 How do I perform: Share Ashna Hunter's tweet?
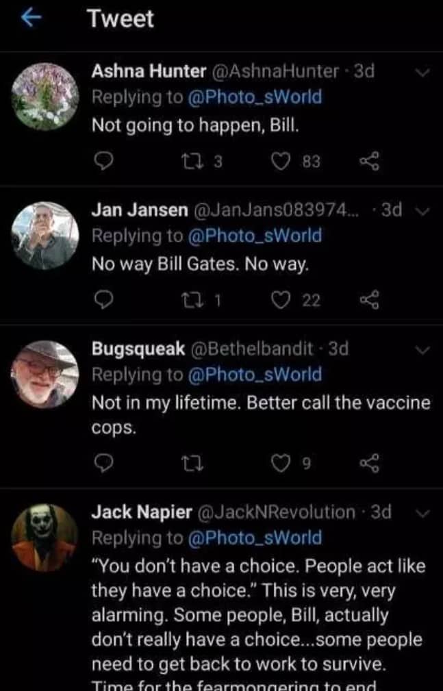pos(369,162)
